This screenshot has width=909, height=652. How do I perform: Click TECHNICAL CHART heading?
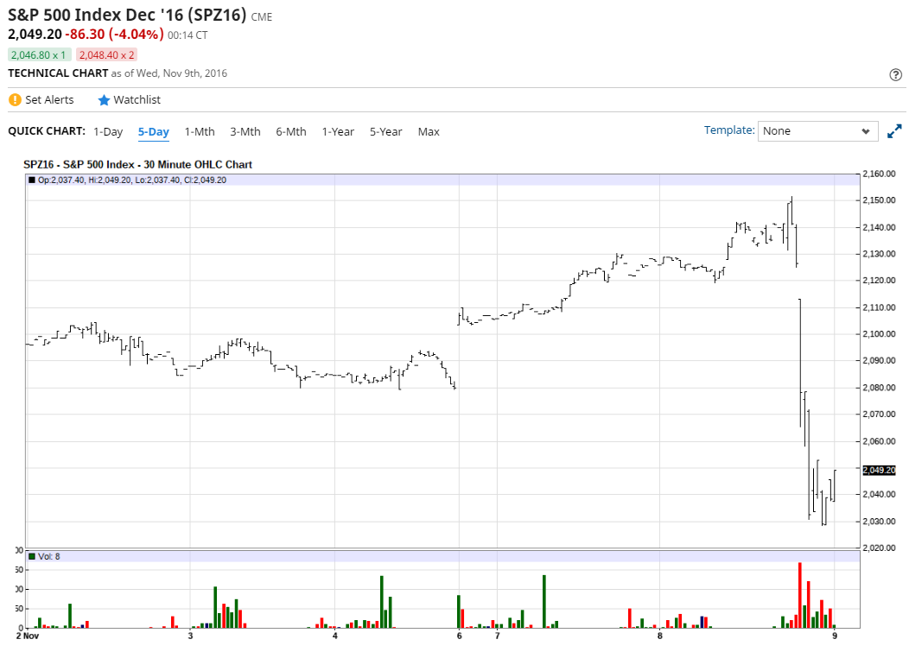(58, 73)
